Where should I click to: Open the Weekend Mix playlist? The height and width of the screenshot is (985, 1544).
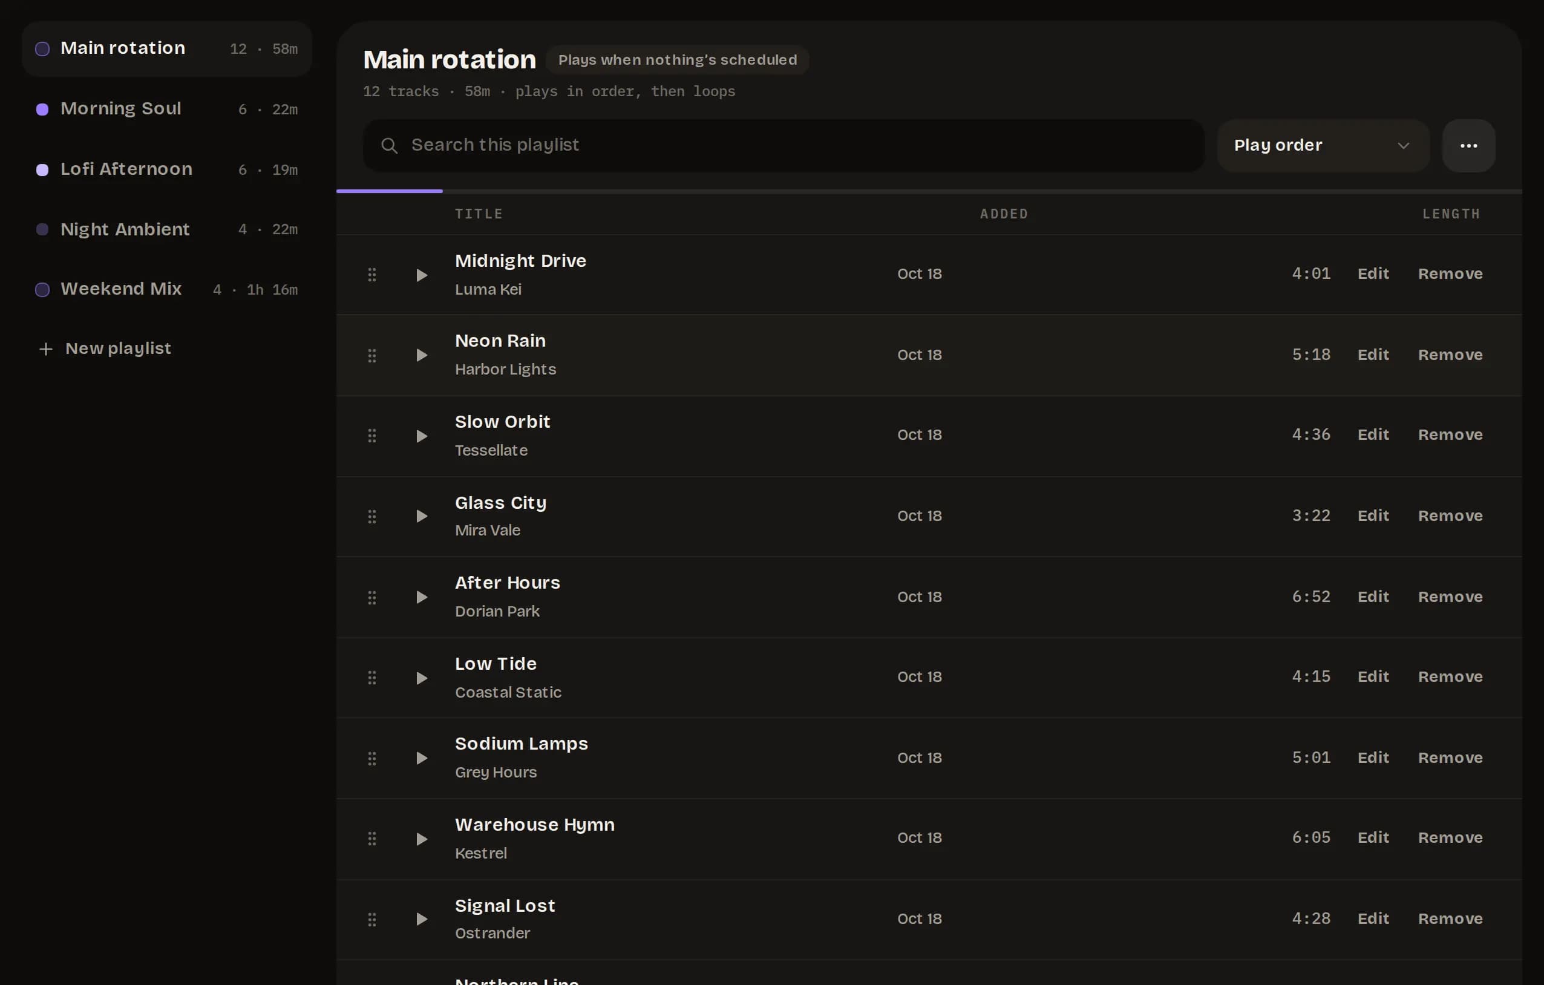pyautogui.click(x=167, y=289)
